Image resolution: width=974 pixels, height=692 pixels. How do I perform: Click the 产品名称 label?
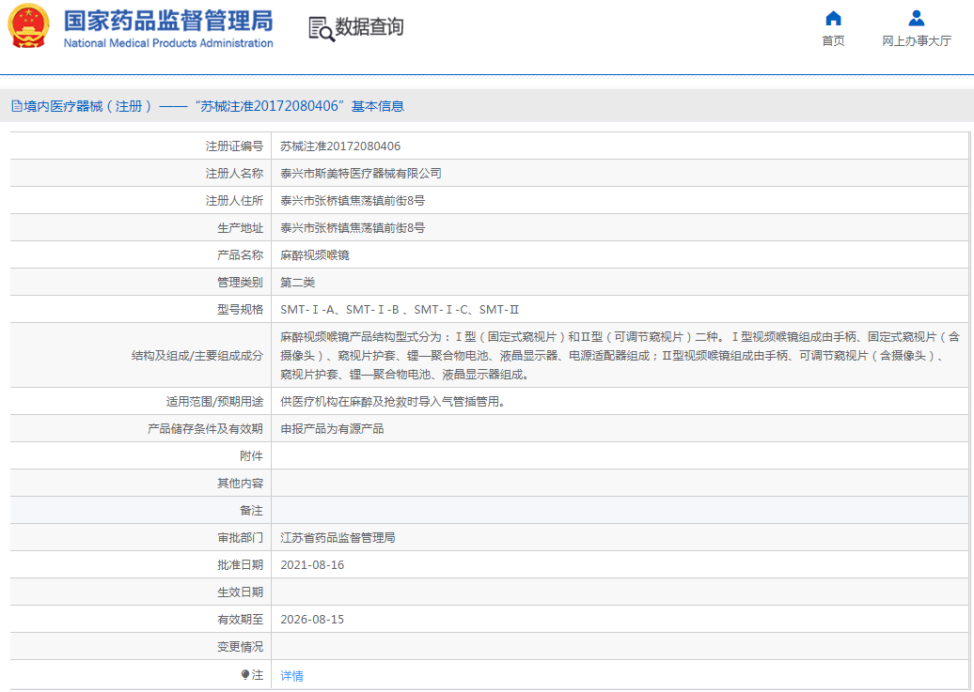click(240, 255)
